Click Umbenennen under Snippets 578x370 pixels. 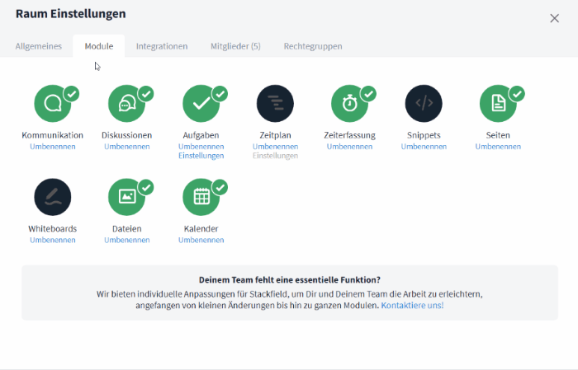[x=424, y=147]
